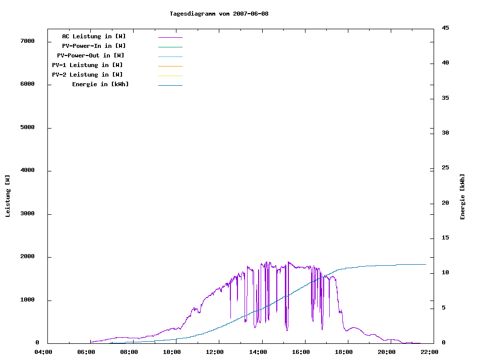Select the 2000 tick on the Leistung axis

pyautogui.click(x=27, y=257)
